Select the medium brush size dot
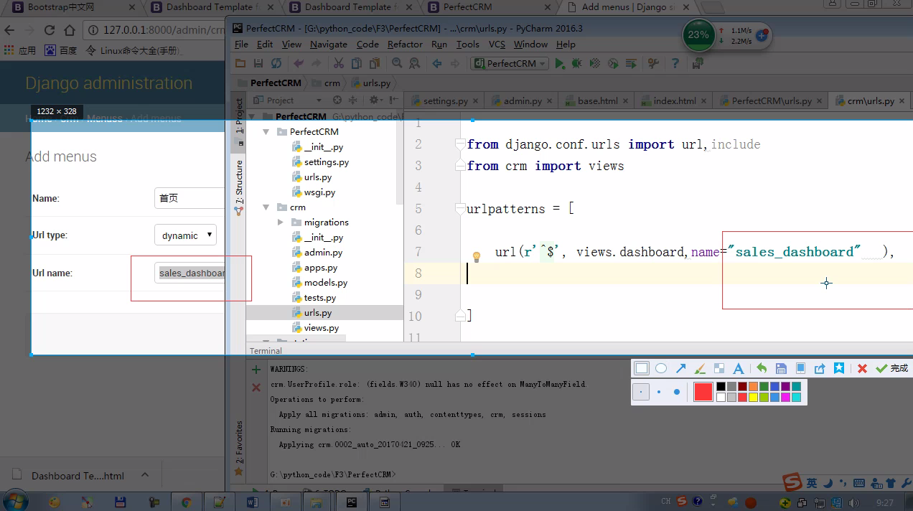Screen dimensions: 913x511 (659, 392)
